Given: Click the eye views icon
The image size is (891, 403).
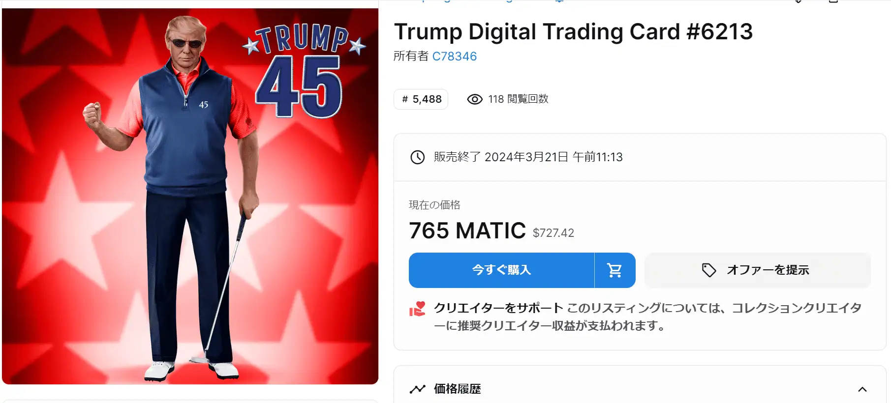Looking at the screenshot, I should [475, 99].
